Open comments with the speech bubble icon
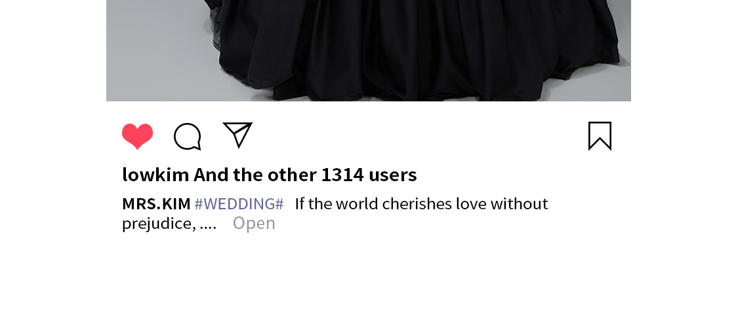738x312 pixels. tap(188, 137)
